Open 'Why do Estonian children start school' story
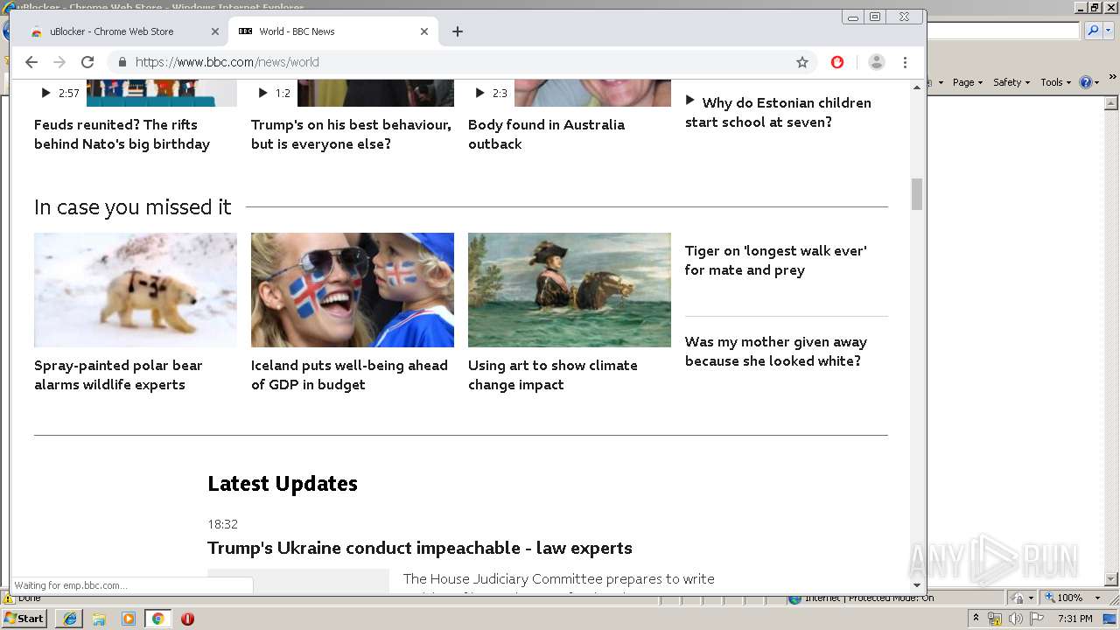Viewport: 1120px width, 630px height. (x=778, y=112)
